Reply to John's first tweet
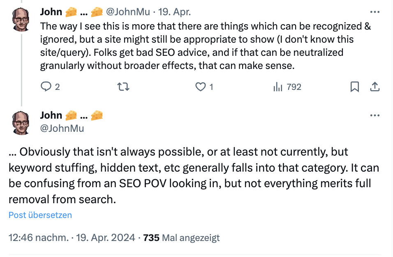This screenshot has height=257, width=393. (45, 87)
